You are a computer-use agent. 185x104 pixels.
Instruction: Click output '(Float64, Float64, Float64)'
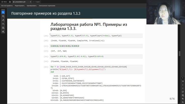(64, 62)
